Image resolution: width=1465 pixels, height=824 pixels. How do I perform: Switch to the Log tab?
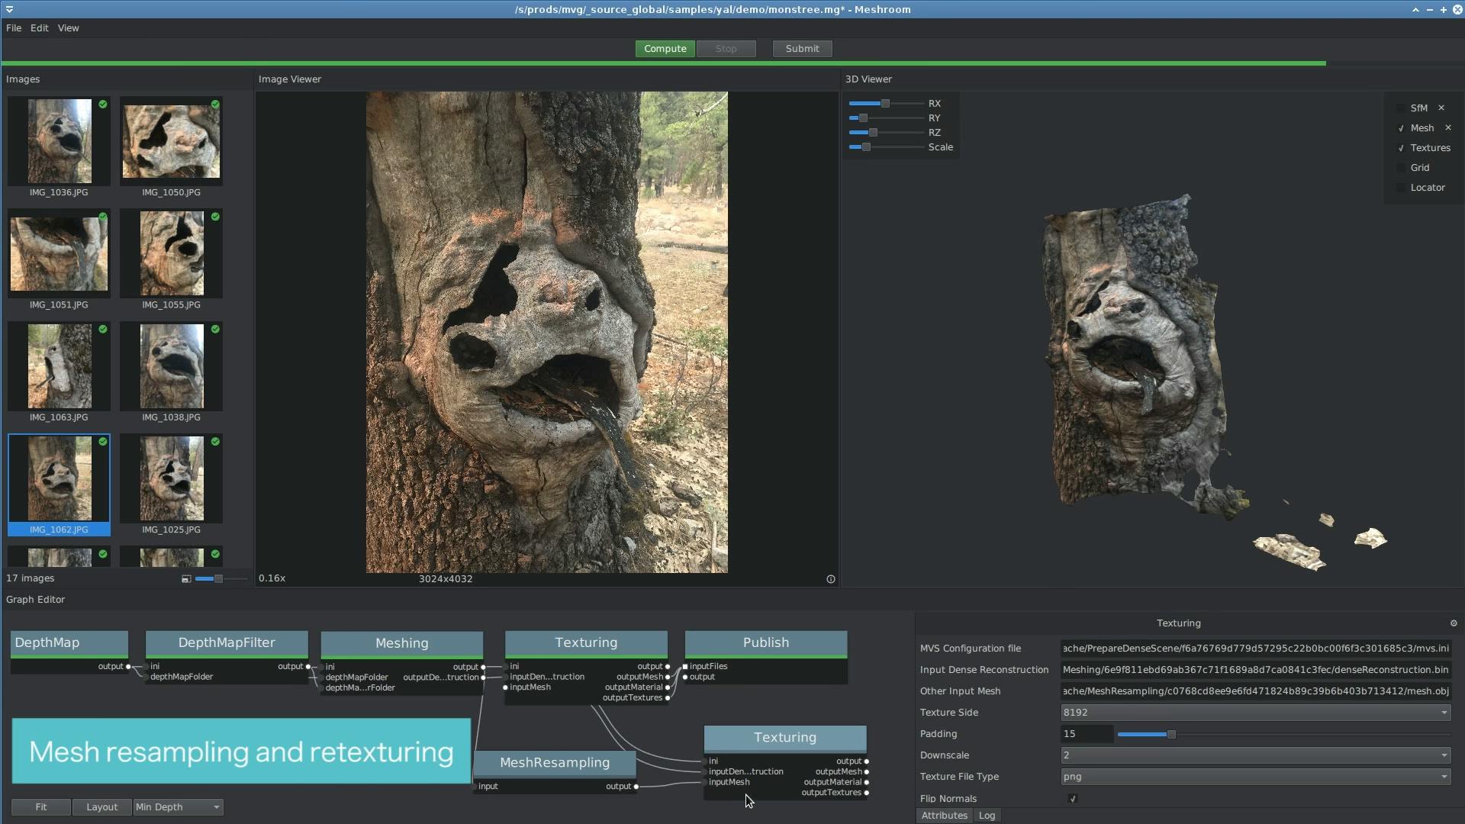click(987, 816)
